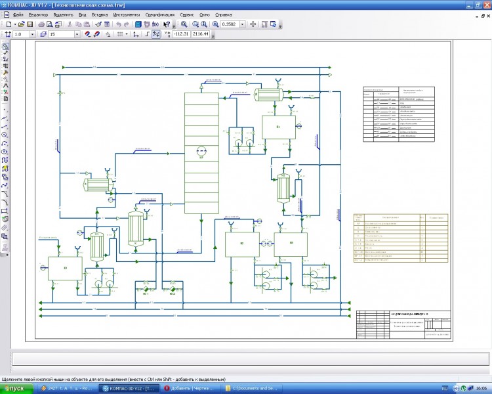Select the Ellipse tool
This screenshot has height=394, width=492.
click(x=5, y=152)
